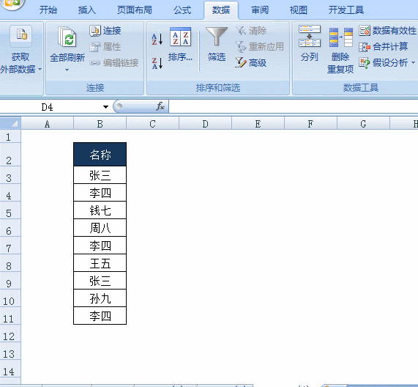
Task: Open the 页面布局 ribbon tab
Action: (135, 10)
